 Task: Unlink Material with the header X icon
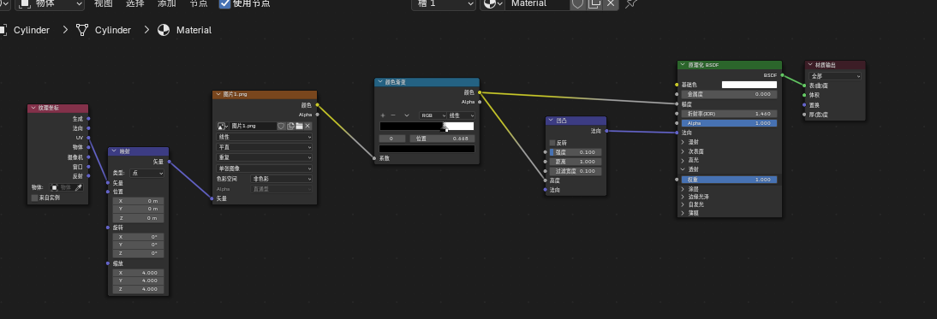tap(610, 3)
